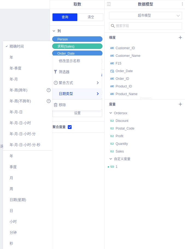Click the calendar icon of Order_Date field
Screen dimensions: 185x249
[112, 71]
